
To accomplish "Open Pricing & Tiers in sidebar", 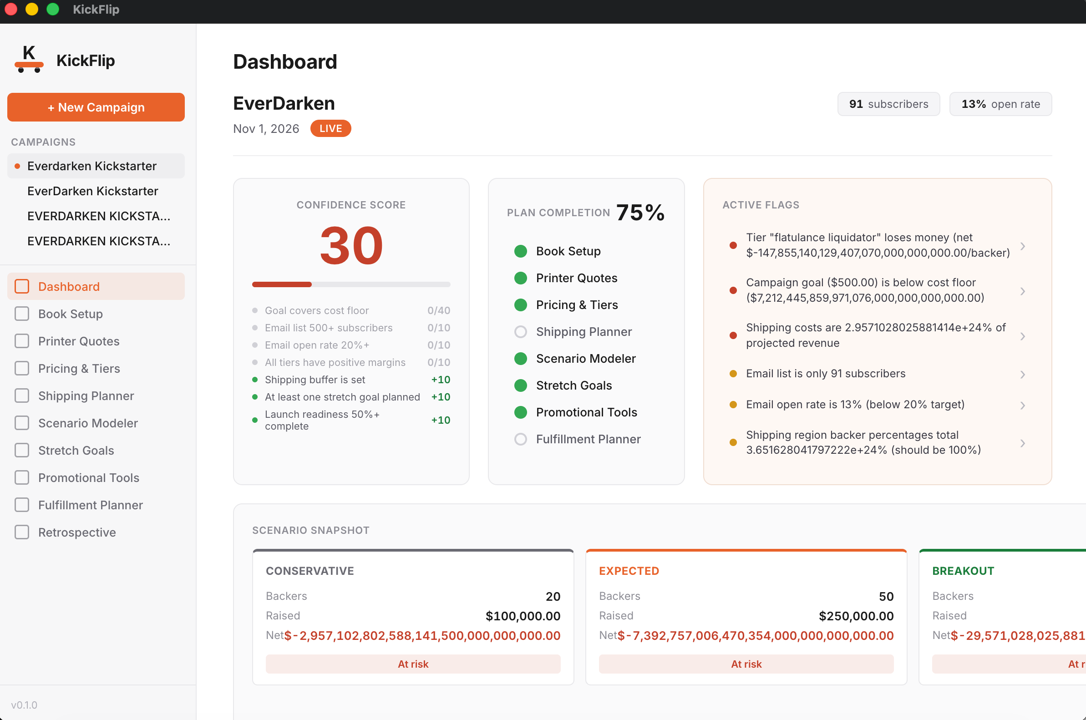I will coord(79,369).
